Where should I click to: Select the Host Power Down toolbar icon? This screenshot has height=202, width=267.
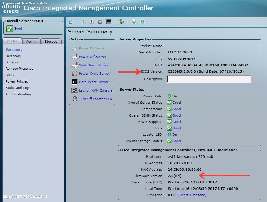click(91, 22)
